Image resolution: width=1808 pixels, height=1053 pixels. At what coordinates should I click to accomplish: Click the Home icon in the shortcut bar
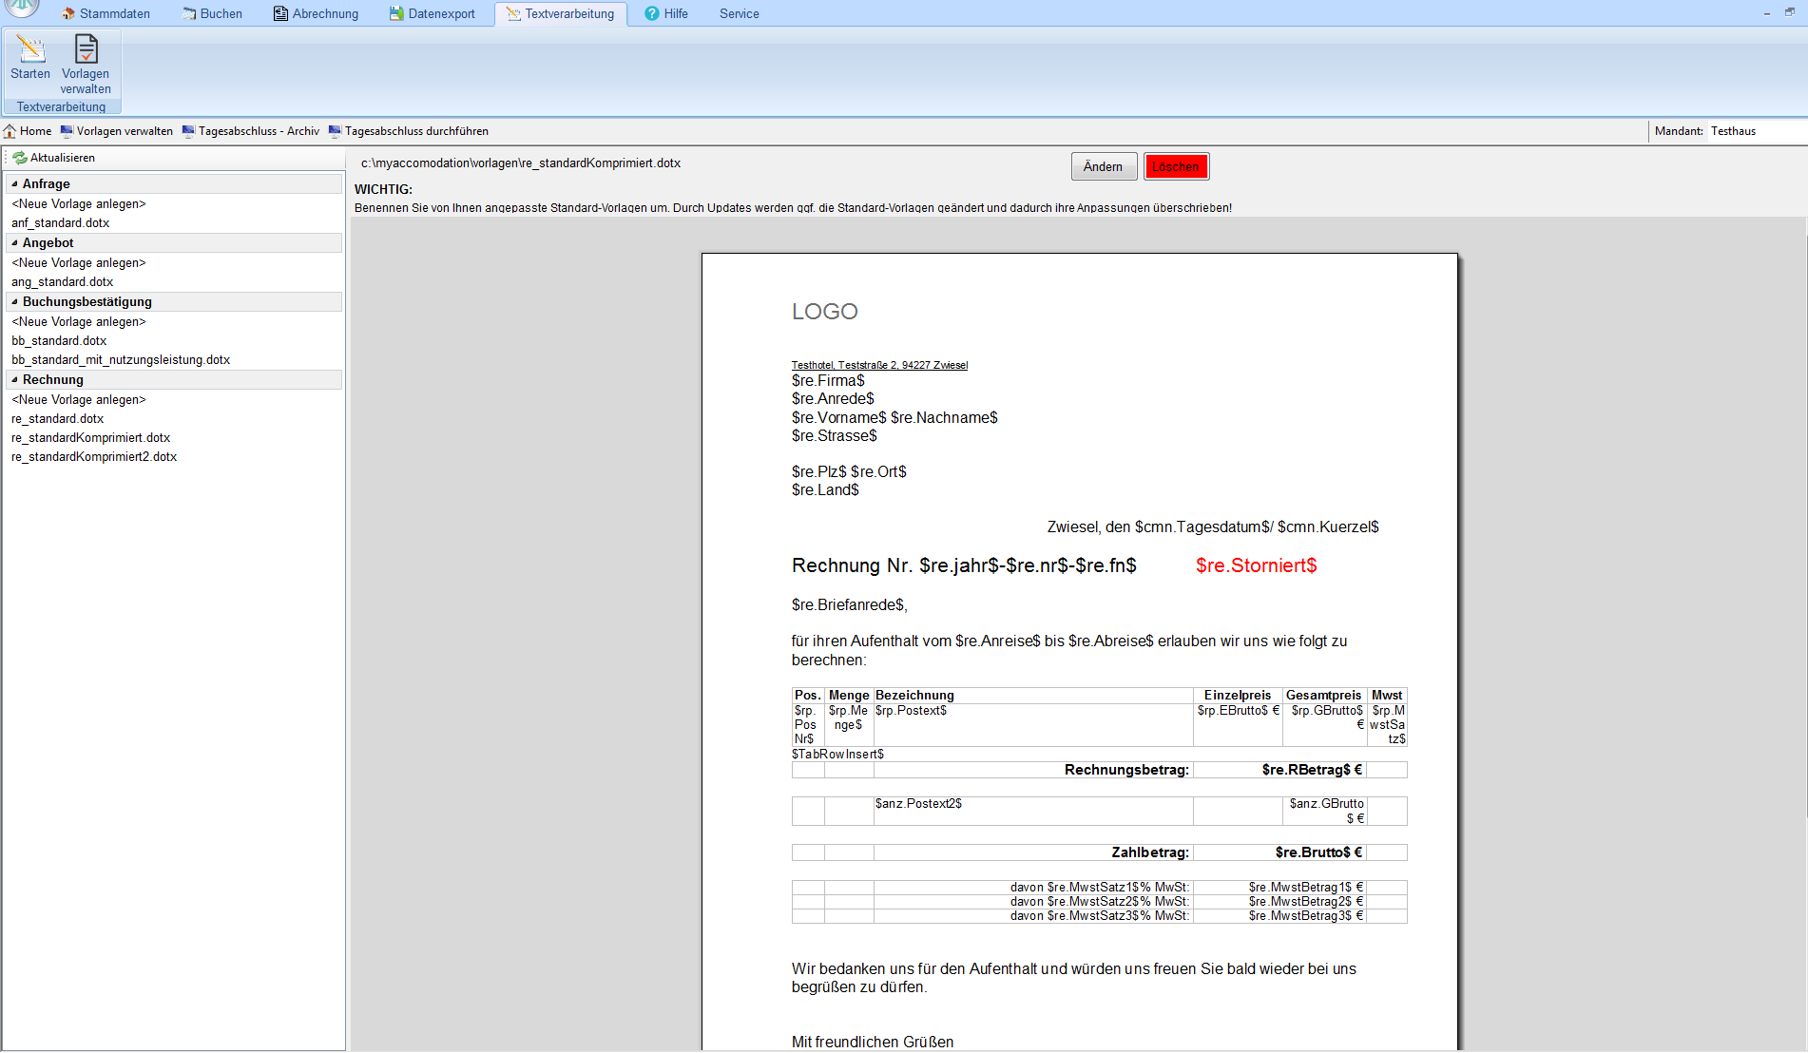pyautogui.click(x=10, y=131)
